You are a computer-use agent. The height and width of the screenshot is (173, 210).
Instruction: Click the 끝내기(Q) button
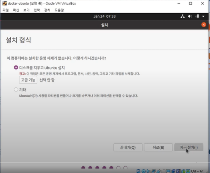coord(128,147)
